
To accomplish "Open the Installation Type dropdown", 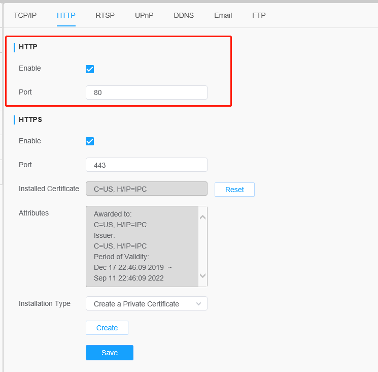I will coord(147,304).
